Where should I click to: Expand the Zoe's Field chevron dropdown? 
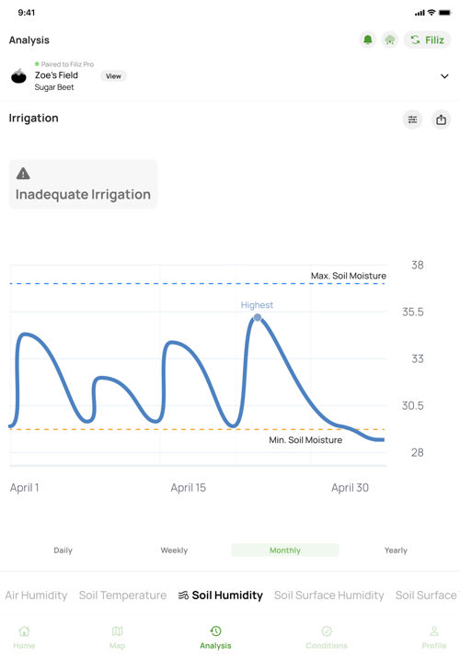(444, 76)
